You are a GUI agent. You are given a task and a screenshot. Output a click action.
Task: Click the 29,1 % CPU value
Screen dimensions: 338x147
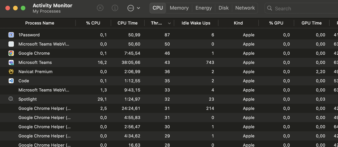click(x=102, y=99)
